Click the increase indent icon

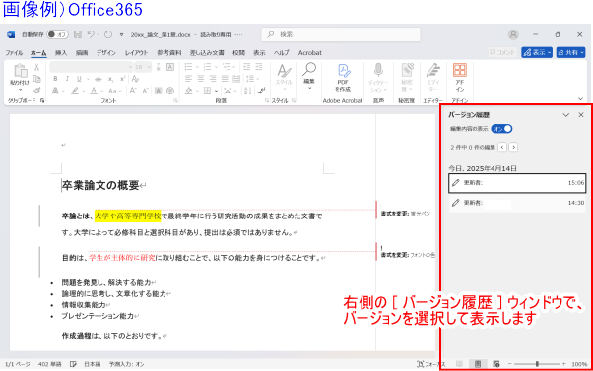[259, 67]
